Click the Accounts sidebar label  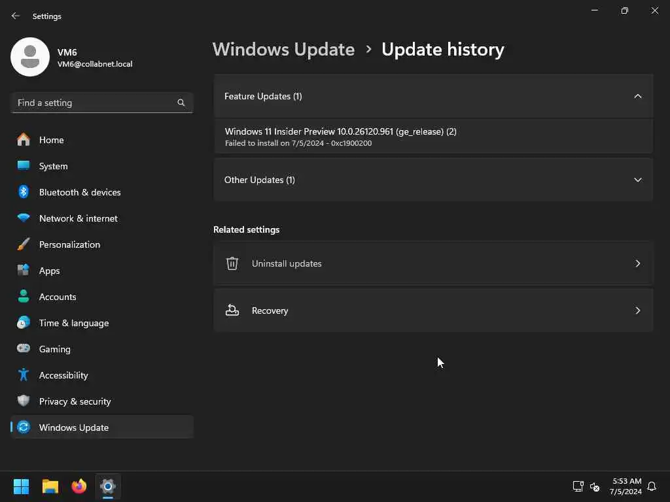click(x=58, y=297)
